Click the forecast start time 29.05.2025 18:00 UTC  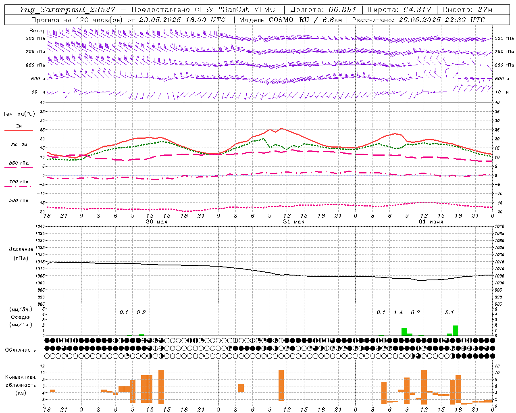(x=182, y=20)
